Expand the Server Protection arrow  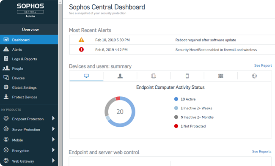point(53,129)
